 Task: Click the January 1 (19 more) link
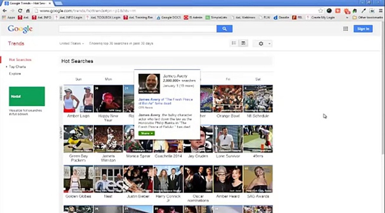[x=178, y=86]
